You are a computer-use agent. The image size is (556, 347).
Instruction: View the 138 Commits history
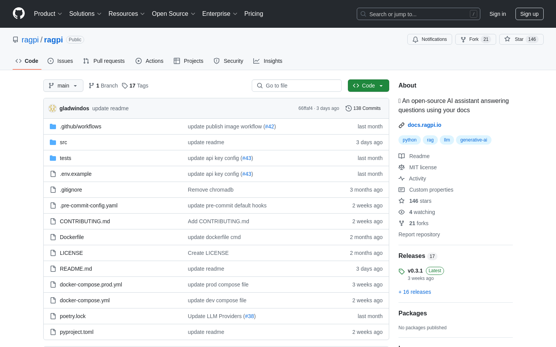[x=363, y=108]
